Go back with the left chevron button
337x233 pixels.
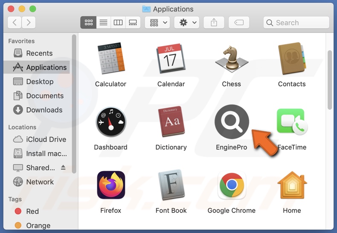pyautogui.click(x=15, y=22)
